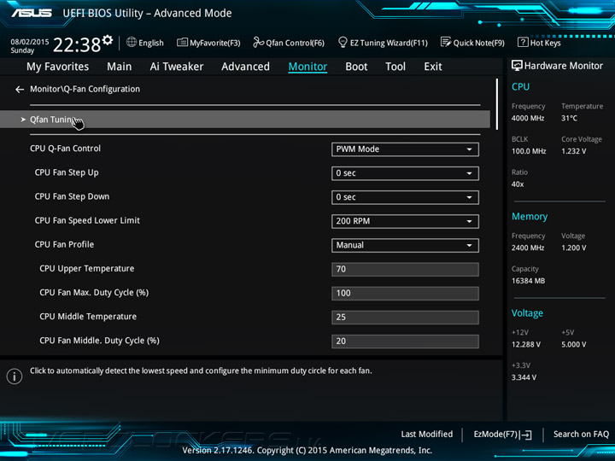Viewport: 615px width, 461px height.
Task: Click the CPU Fan Step Down label
Action: coord(72,196)
